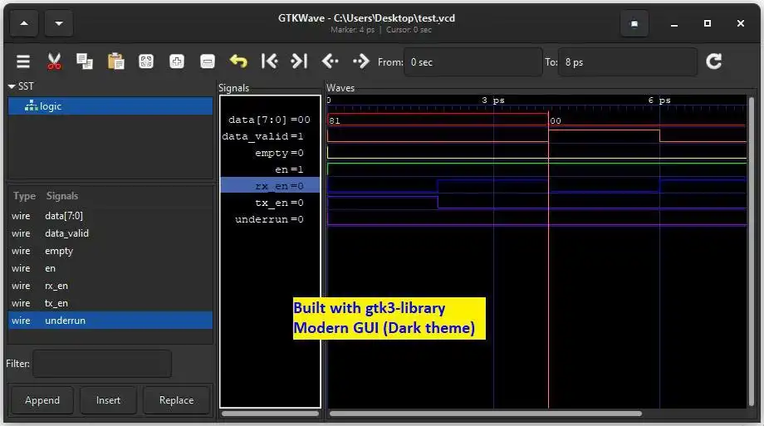Click the 6 ps timeline marker
Screen dimensions: 764x426
click(659, 100)
